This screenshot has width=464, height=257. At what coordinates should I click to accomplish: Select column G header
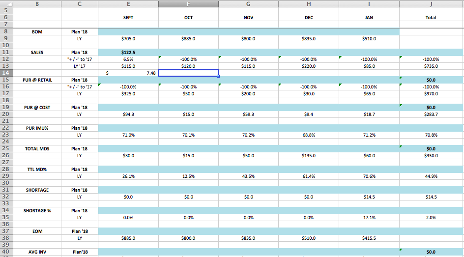248,3
